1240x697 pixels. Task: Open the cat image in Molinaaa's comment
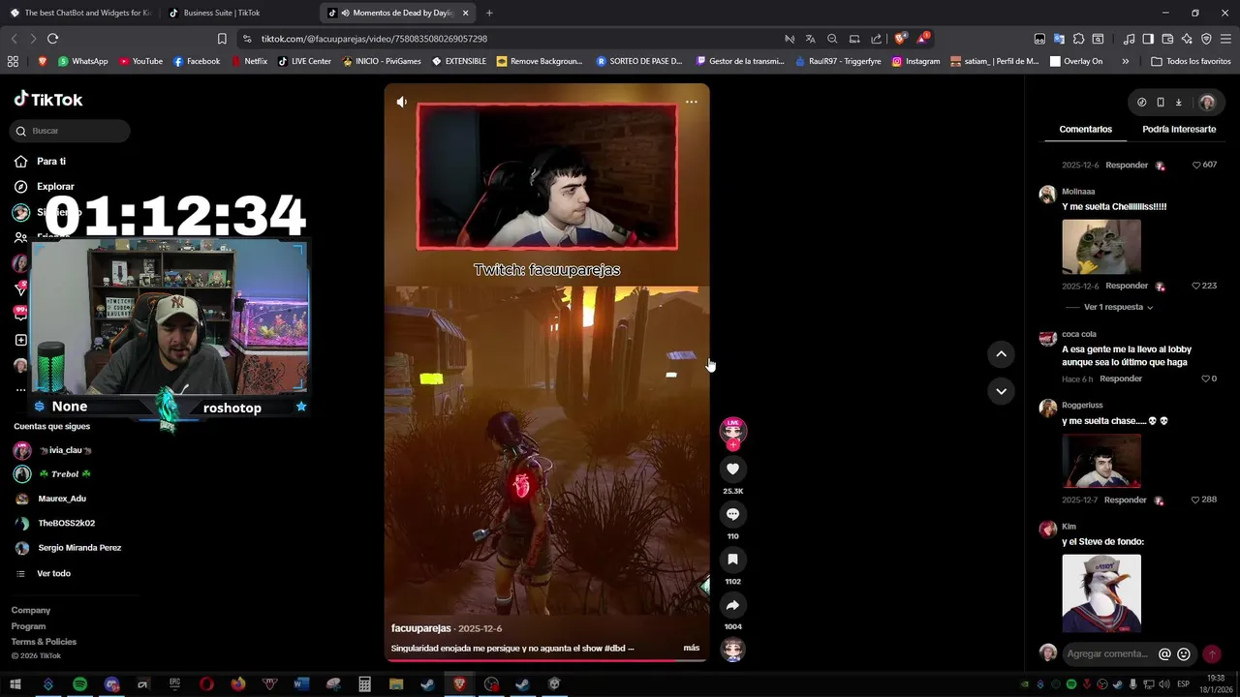pos(1101,246)
